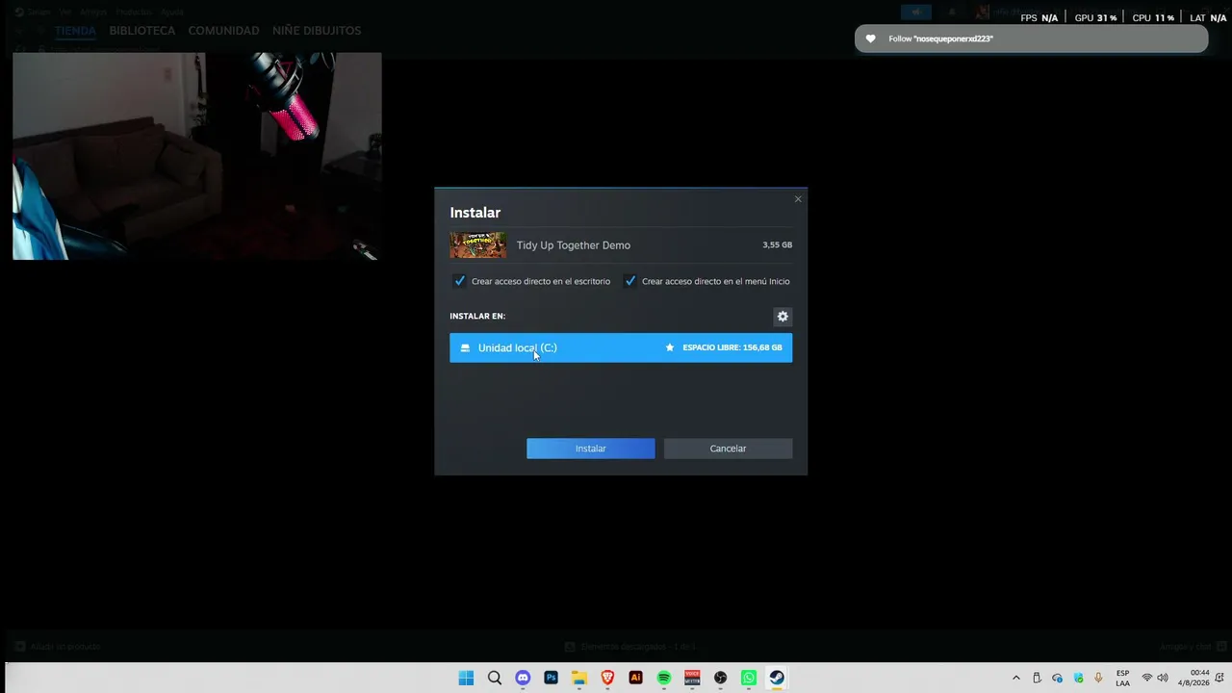Image resolution: width=1232 pixels, height=693 pixels.
Task: Open the BIBLIOTECA tab in Steam
Action: click(x=142, y=31)
